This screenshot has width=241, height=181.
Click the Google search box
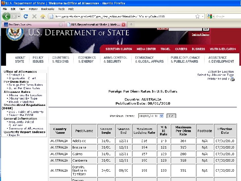coord(228,16)
